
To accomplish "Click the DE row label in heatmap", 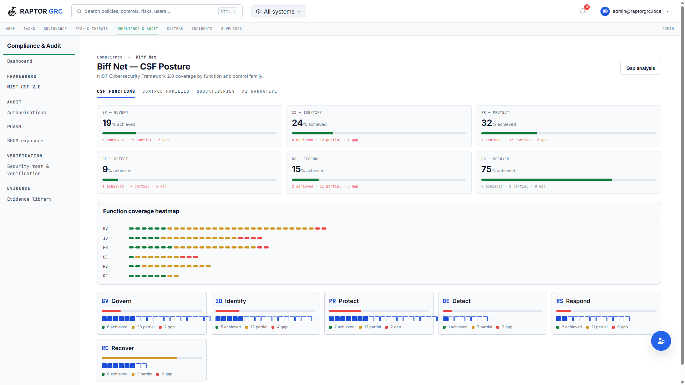I will [105, 257].
